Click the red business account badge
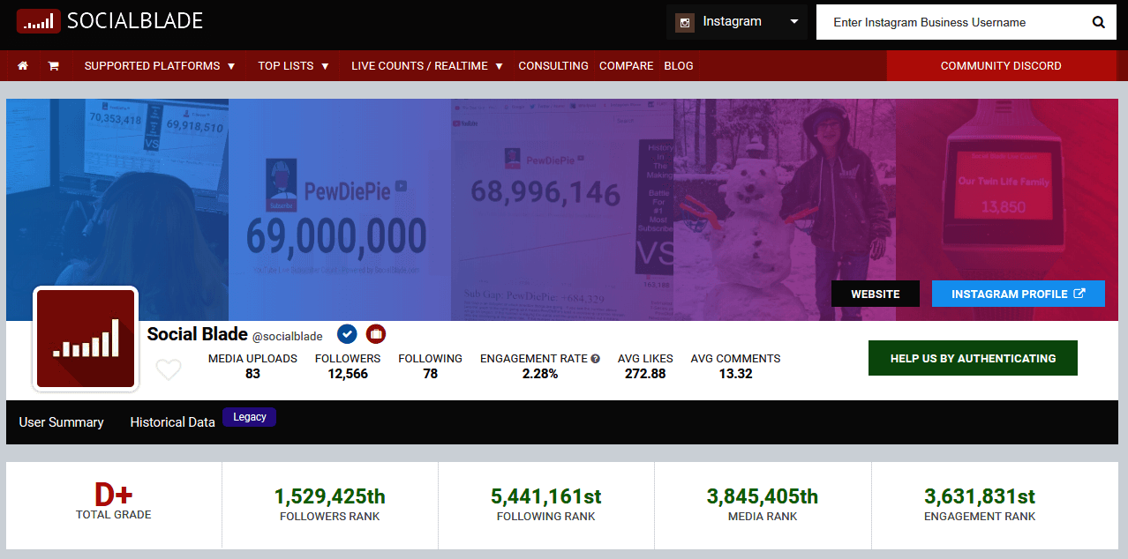Image resolution: width=1128 pixels, height=559 pixels. [375, 334]
